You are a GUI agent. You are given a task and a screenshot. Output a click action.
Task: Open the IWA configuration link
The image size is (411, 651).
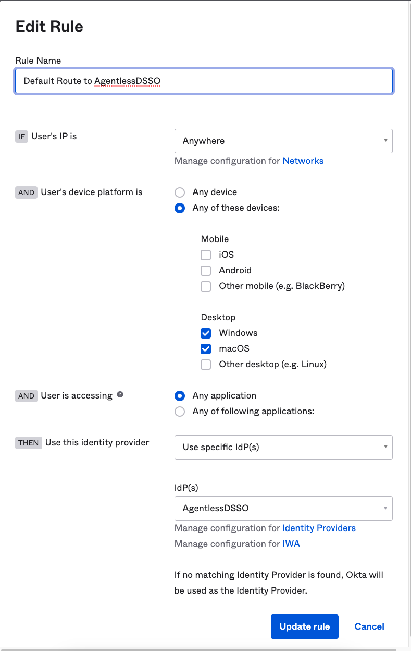[291, 544]
